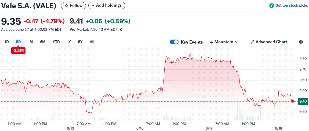Click the 9.35 closing price
The image size is (309, 131).
click(x=11, y=21)
